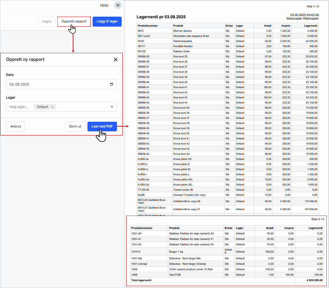The height and width of the screenshot is (288, 329).
Task: Open the calendar picker in Dato field
Action: click(x=111, y=85)
